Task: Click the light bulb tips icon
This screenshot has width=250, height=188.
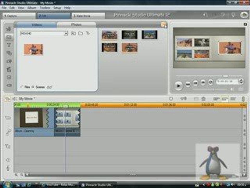Action: point(233,15)
